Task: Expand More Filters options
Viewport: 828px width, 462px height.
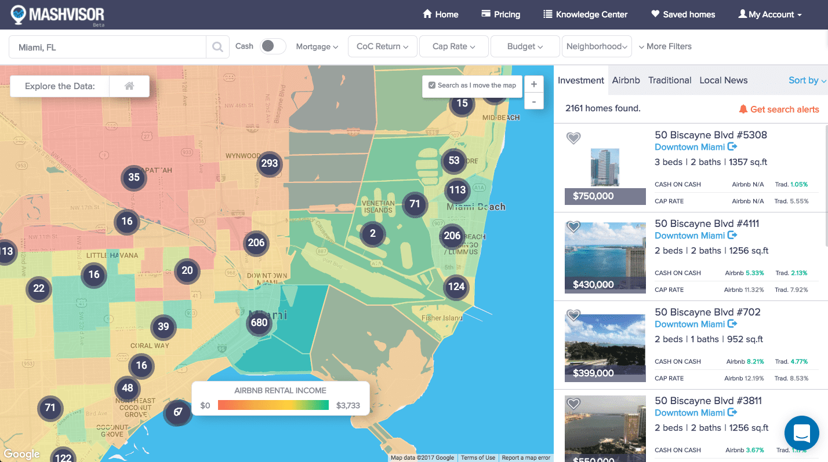Action: point(665,46)
